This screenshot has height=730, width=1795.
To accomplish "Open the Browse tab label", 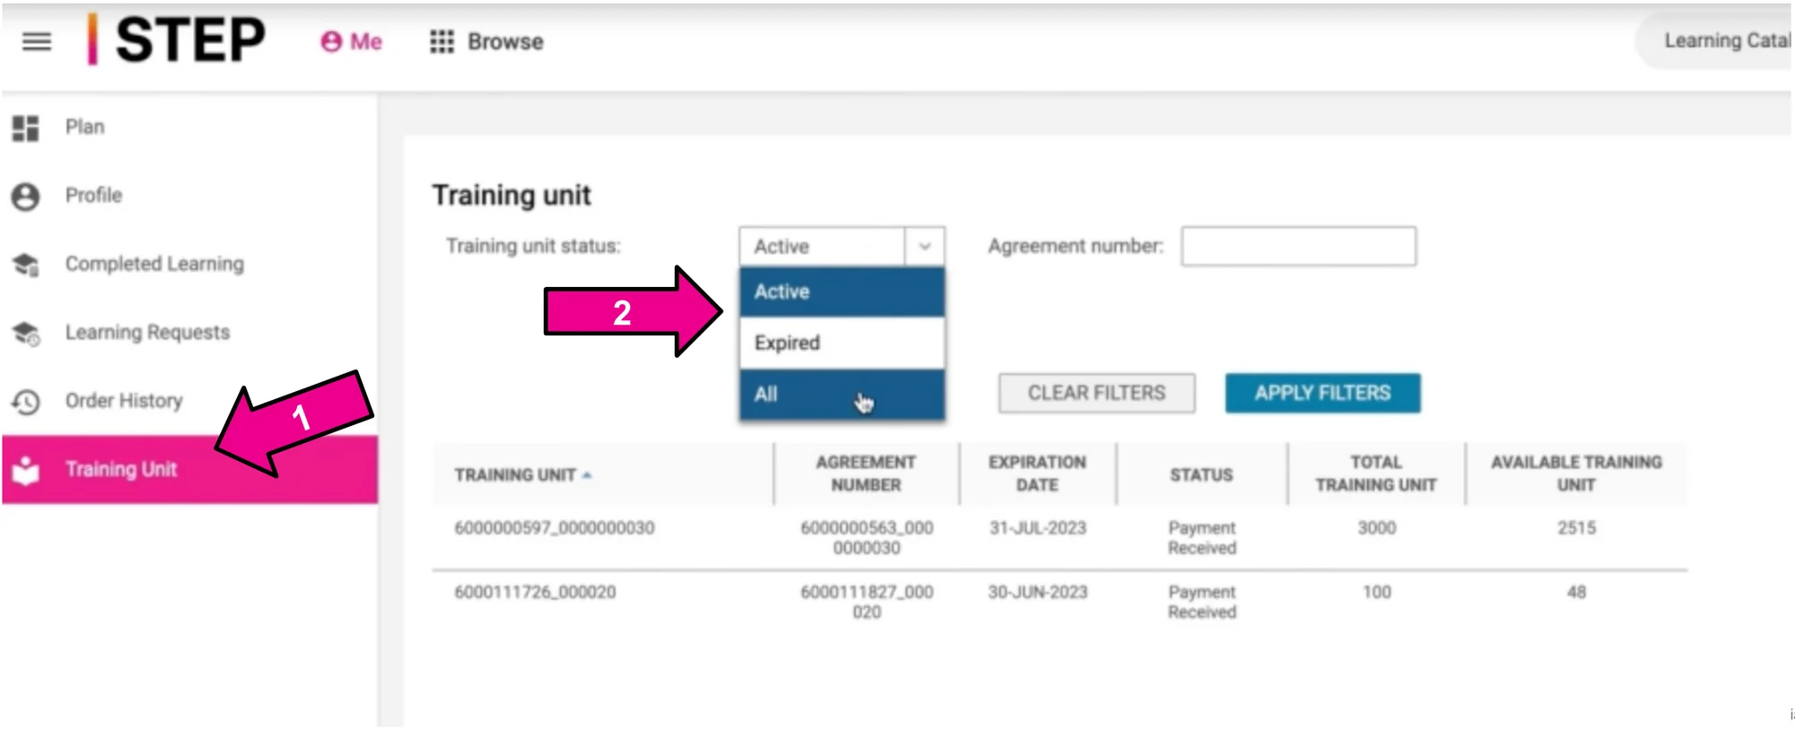I will tap(505, 41).
